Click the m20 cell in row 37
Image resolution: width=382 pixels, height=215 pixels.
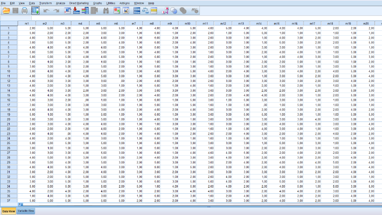click(x=366, y=201)
